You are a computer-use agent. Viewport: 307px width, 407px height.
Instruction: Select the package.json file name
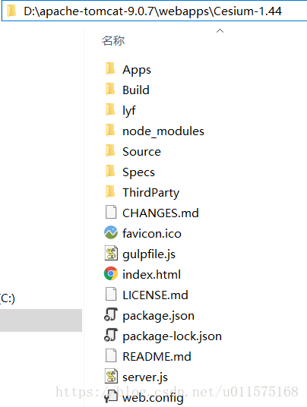click(158, 316)
